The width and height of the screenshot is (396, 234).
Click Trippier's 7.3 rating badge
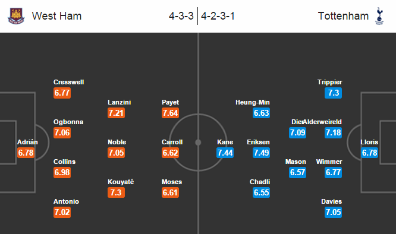click(333, 93)
